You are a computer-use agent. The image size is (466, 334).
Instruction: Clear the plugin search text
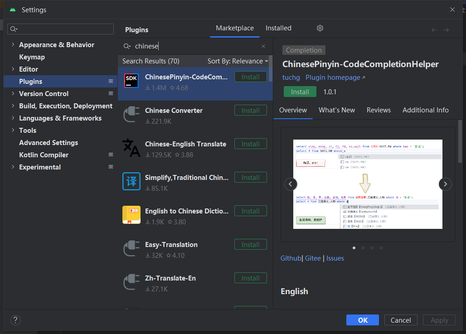263,46
